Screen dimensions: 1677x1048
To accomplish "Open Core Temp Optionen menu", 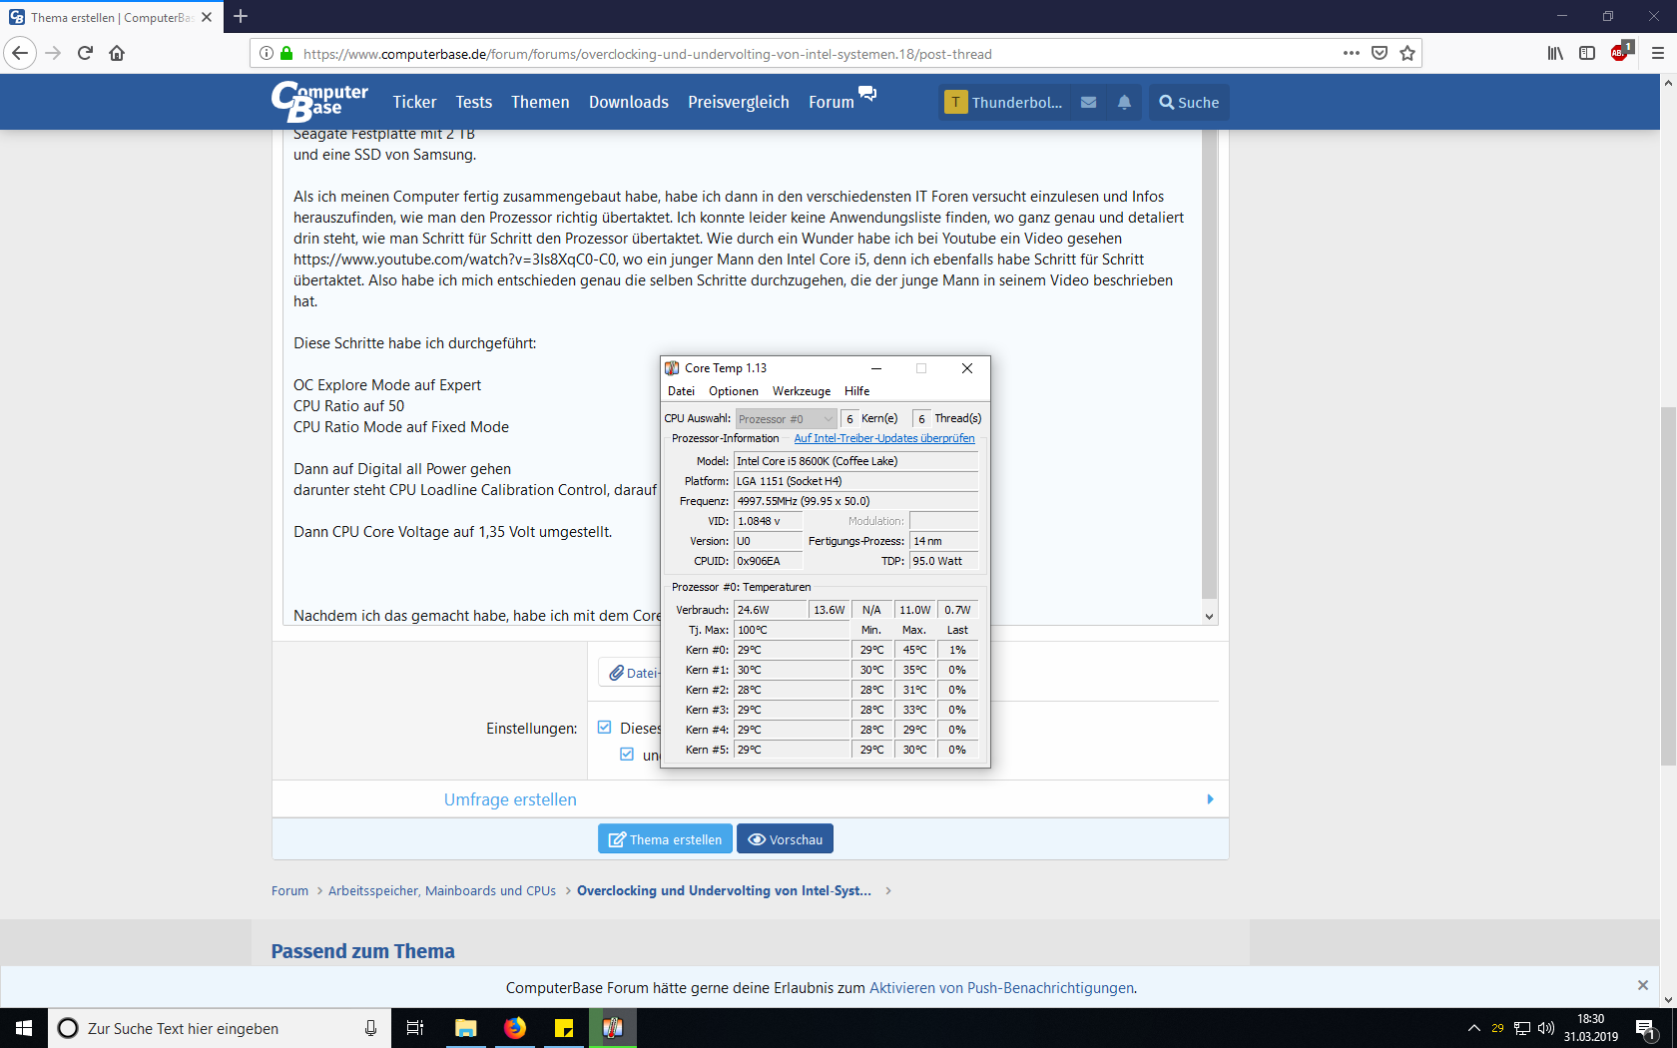I will coord(734,391).
